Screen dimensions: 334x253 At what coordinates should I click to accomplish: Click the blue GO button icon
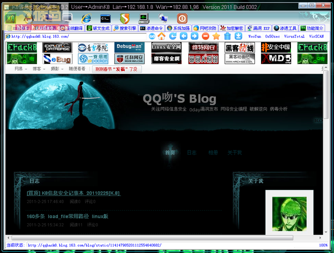[x=152, y=36]
